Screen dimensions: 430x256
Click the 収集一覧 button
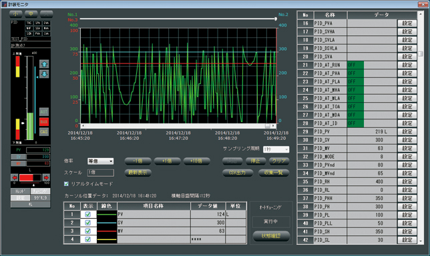274,173
